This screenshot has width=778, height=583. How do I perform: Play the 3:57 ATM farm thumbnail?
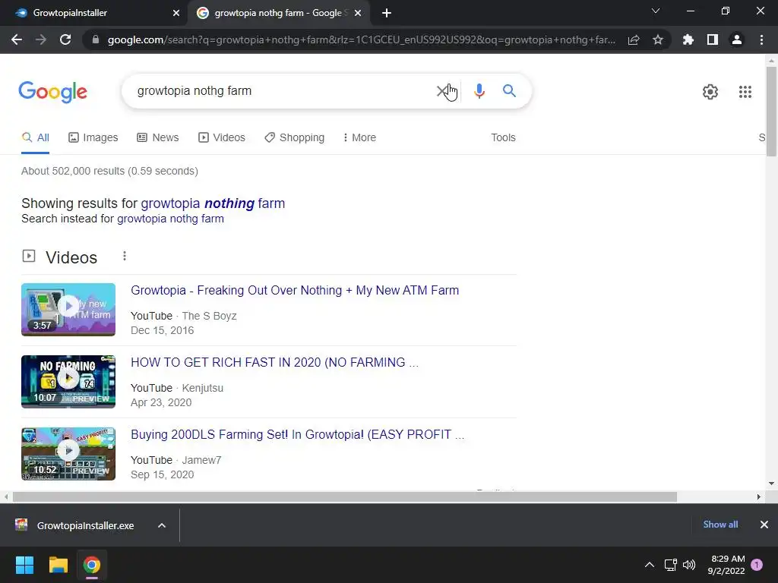(x=68, y=310)
